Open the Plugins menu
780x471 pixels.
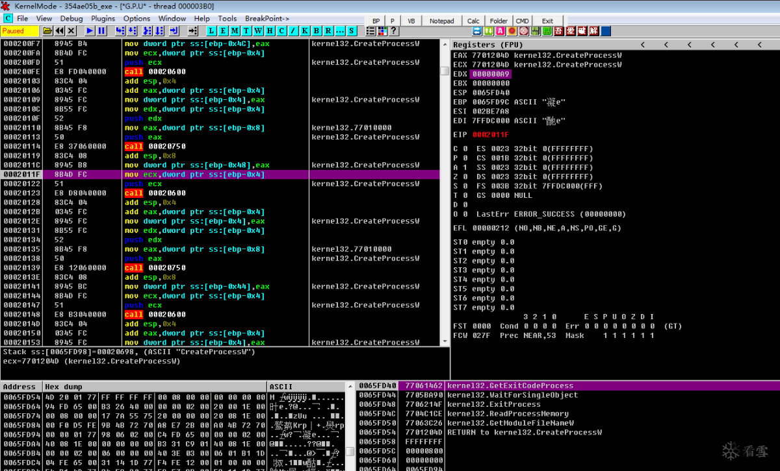(103, 19)
